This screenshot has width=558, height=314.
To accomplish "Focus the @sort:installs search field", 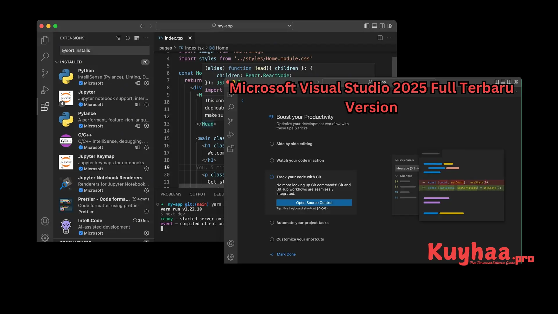I will point(105,50).
